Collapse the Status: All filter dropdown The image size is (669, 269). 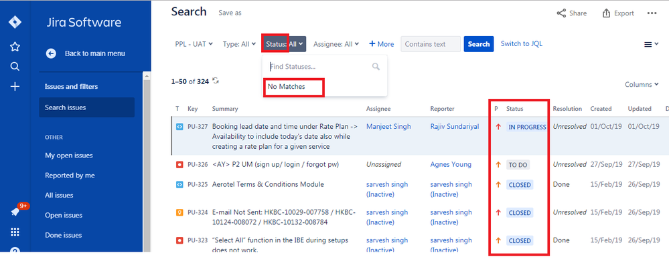284,44
